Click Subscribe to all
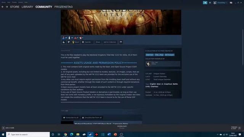This screenshot has width=244, height=137. [x=71, y=118]
